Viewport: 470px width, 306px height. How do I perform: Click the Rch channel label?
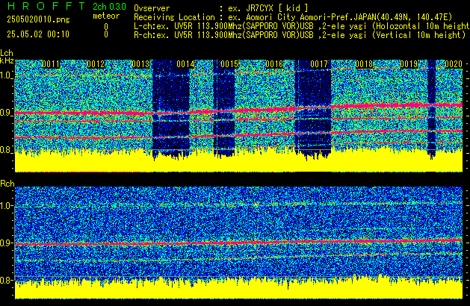[7, 184]
